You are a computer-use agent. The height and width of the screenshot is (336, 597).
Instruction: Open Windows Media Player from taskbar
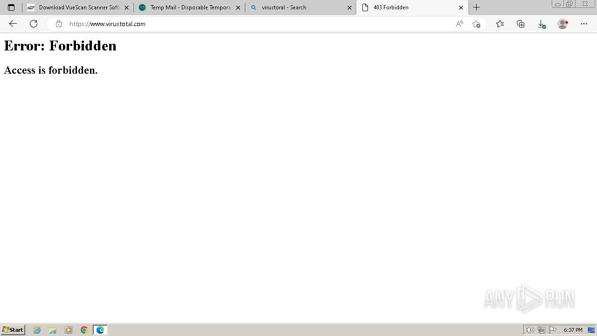coord(69,330)
